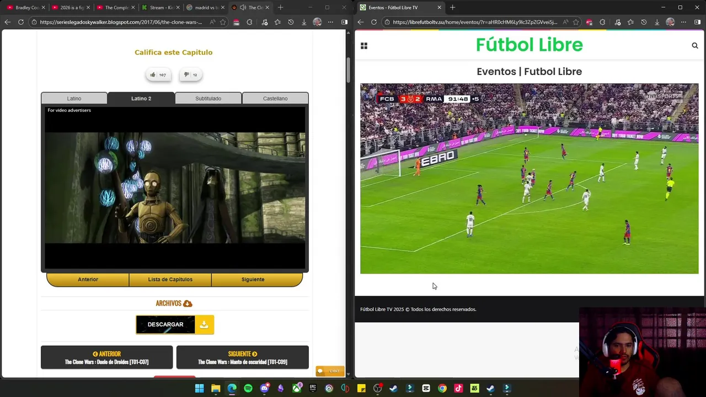Screen dimensions: 706x397
Task: Open a new tab in Fútbol Libre window
Action: coord(452,8)
